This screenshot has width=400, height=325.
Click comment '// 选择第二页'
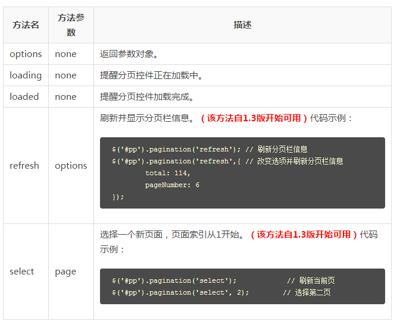[307, 293]
